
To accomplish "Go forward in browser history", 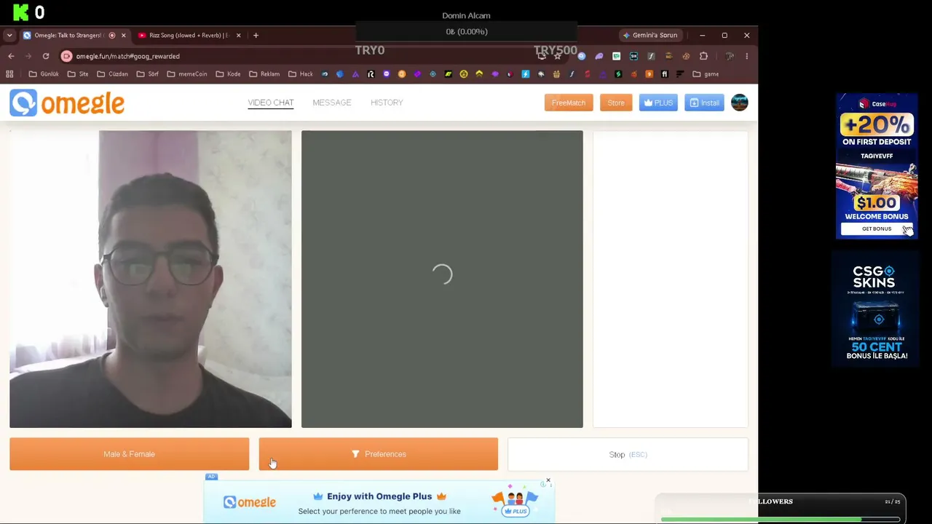I will (28, 56).
